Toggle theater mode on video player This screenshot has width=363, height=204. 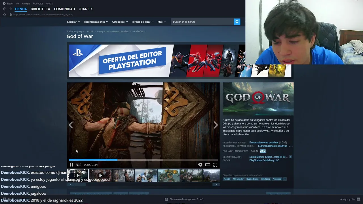click(x=208, y=165)
